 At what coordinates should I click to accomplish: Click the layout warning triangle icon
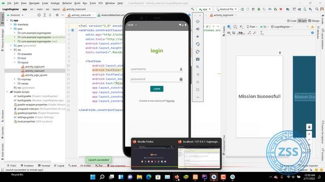click(x=312, y=27)
